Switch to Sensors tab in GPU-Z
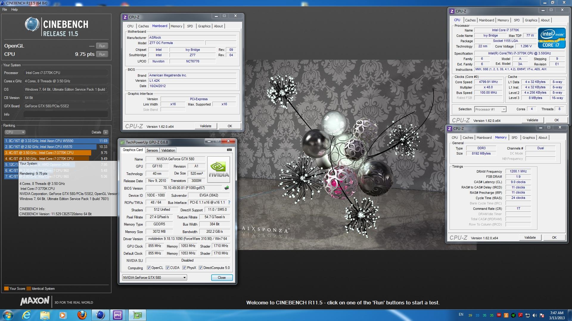The width and height of the screenshot is (572, 321). tap(152, 150)
